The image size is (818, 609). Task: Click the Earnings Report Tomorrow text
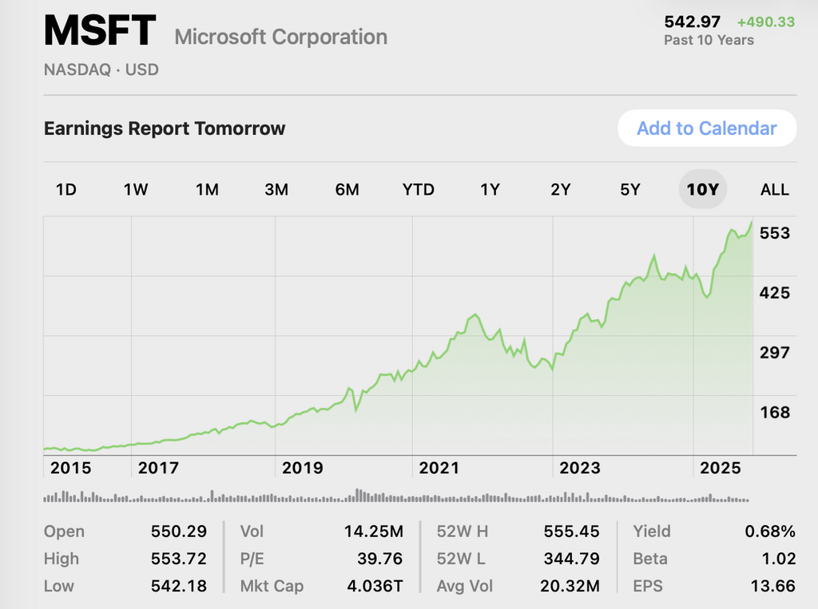point(165,129)
